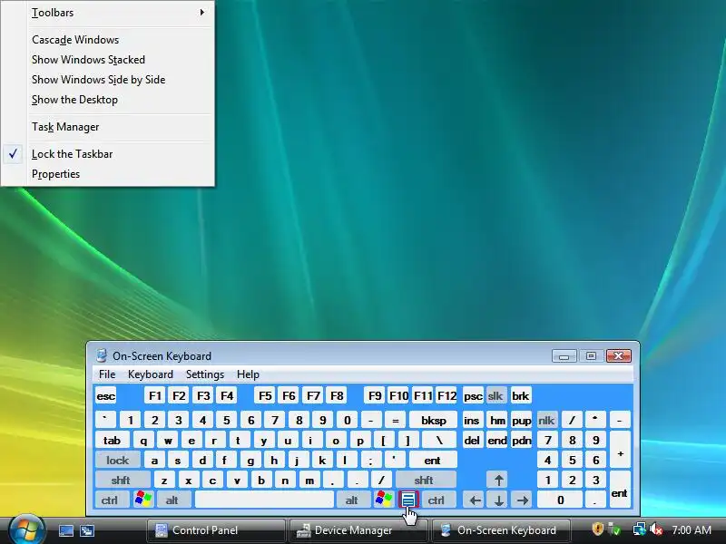Viewport: 726px width, 544px height.
Task: Click the F5 key
Action: coord(265,396)
